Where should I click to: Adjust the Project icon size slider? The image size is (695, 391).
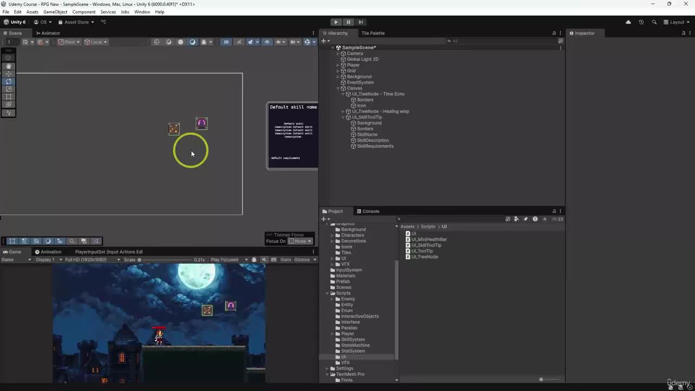(549, 380)
